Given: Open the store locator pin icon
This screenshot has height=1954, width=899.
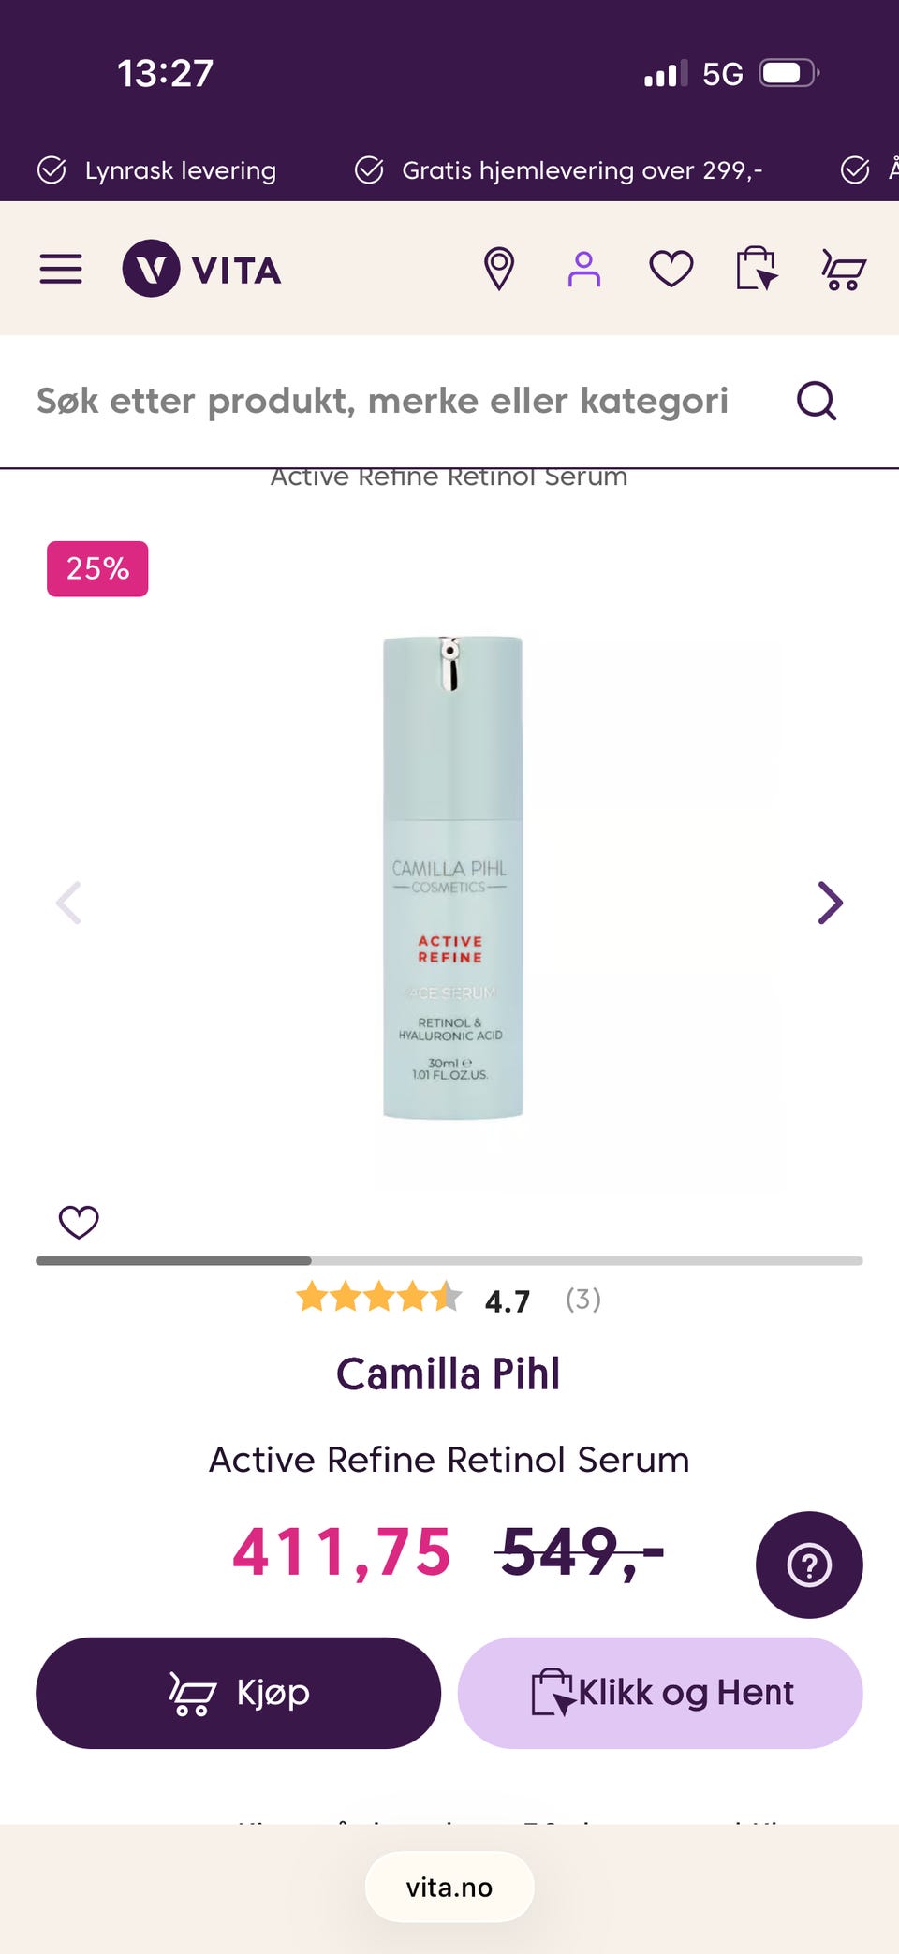Looking at the screenshot, I should (x=498, y=269).
